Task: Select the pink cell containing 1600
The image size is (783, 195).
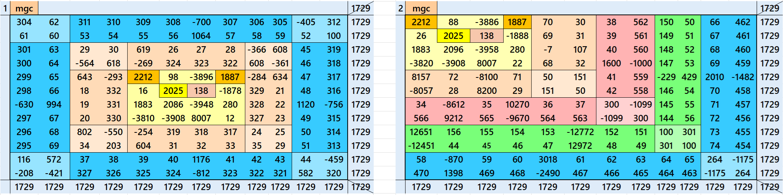Action: [611, 63]
